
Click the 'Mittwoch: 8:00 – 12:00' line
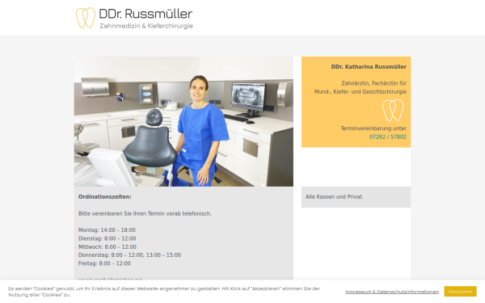[108, 246]
